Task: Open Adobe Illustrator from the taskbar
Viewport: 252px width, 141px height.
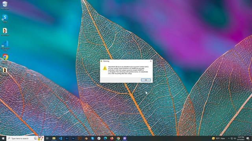Action: point(80,138)
